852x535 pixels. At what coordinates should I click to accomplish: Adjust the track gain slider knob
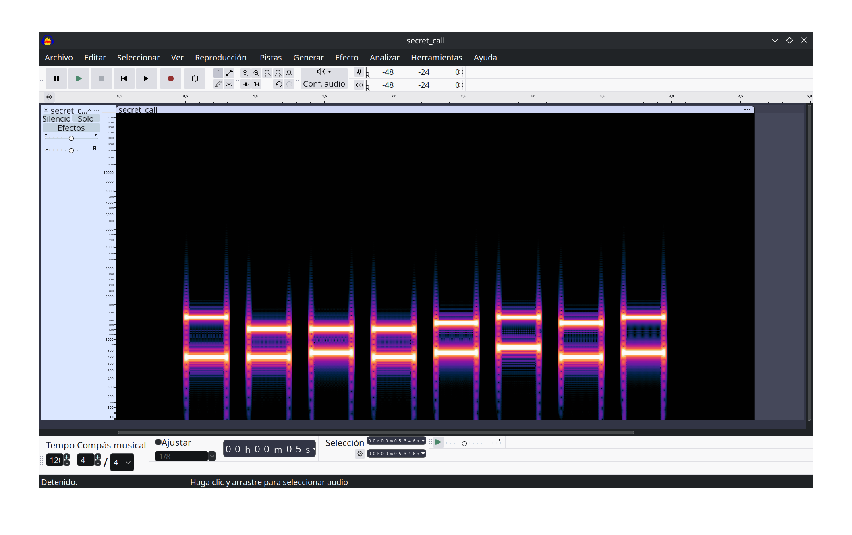[x=71, y=138]
